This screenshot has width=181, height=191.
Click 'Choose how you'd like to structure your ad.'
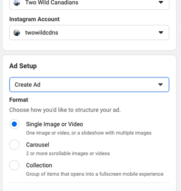pos(65,110)
